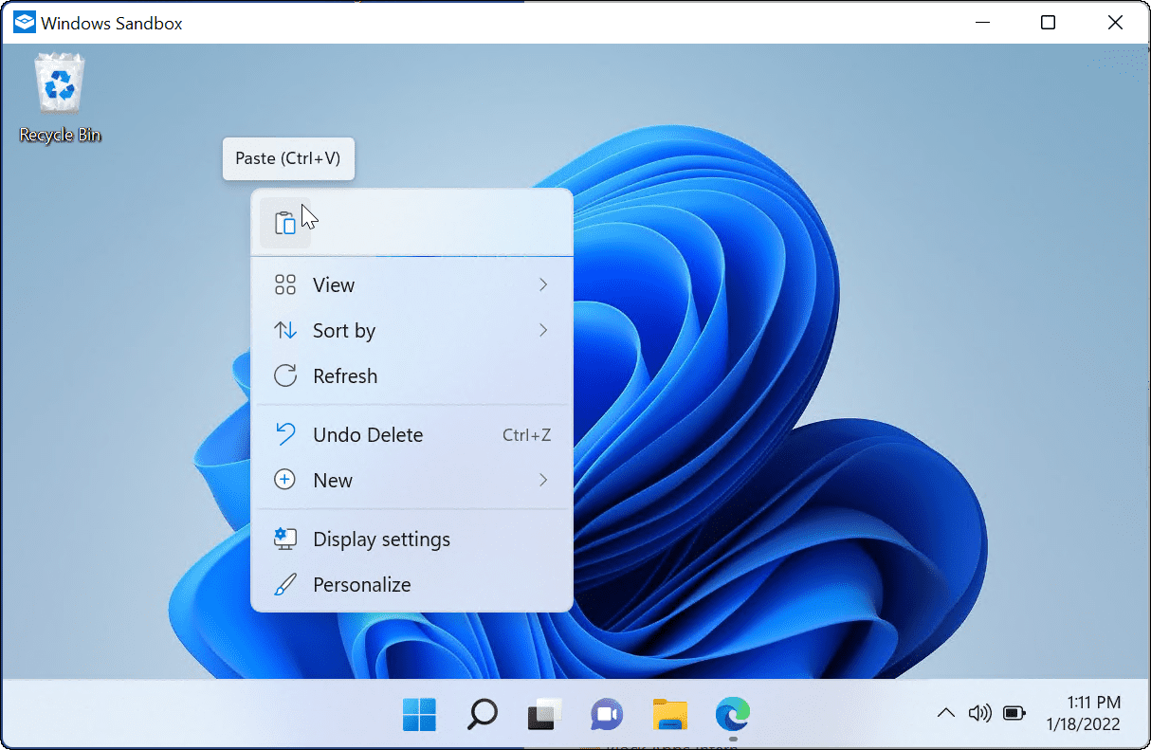Select Refresh from the context menu

click(x=344, y=375)
